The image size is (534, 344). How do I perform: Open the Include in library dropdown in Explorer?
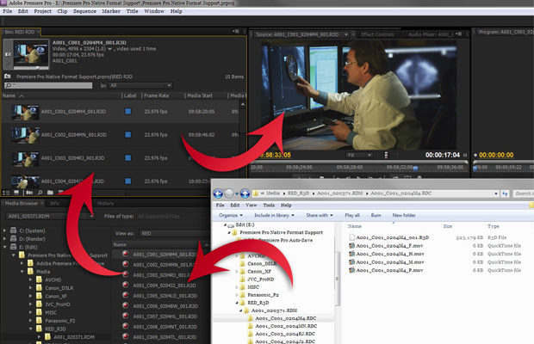(x=274, y=215)
